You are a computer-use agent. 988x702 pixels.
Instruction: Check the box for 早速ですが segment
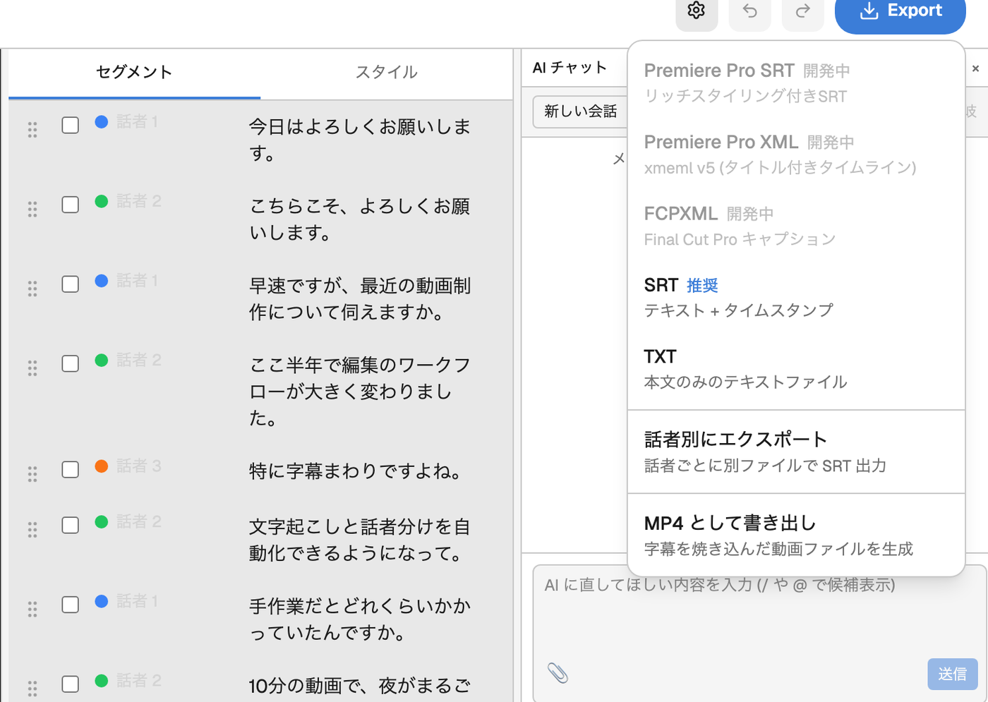70,284
